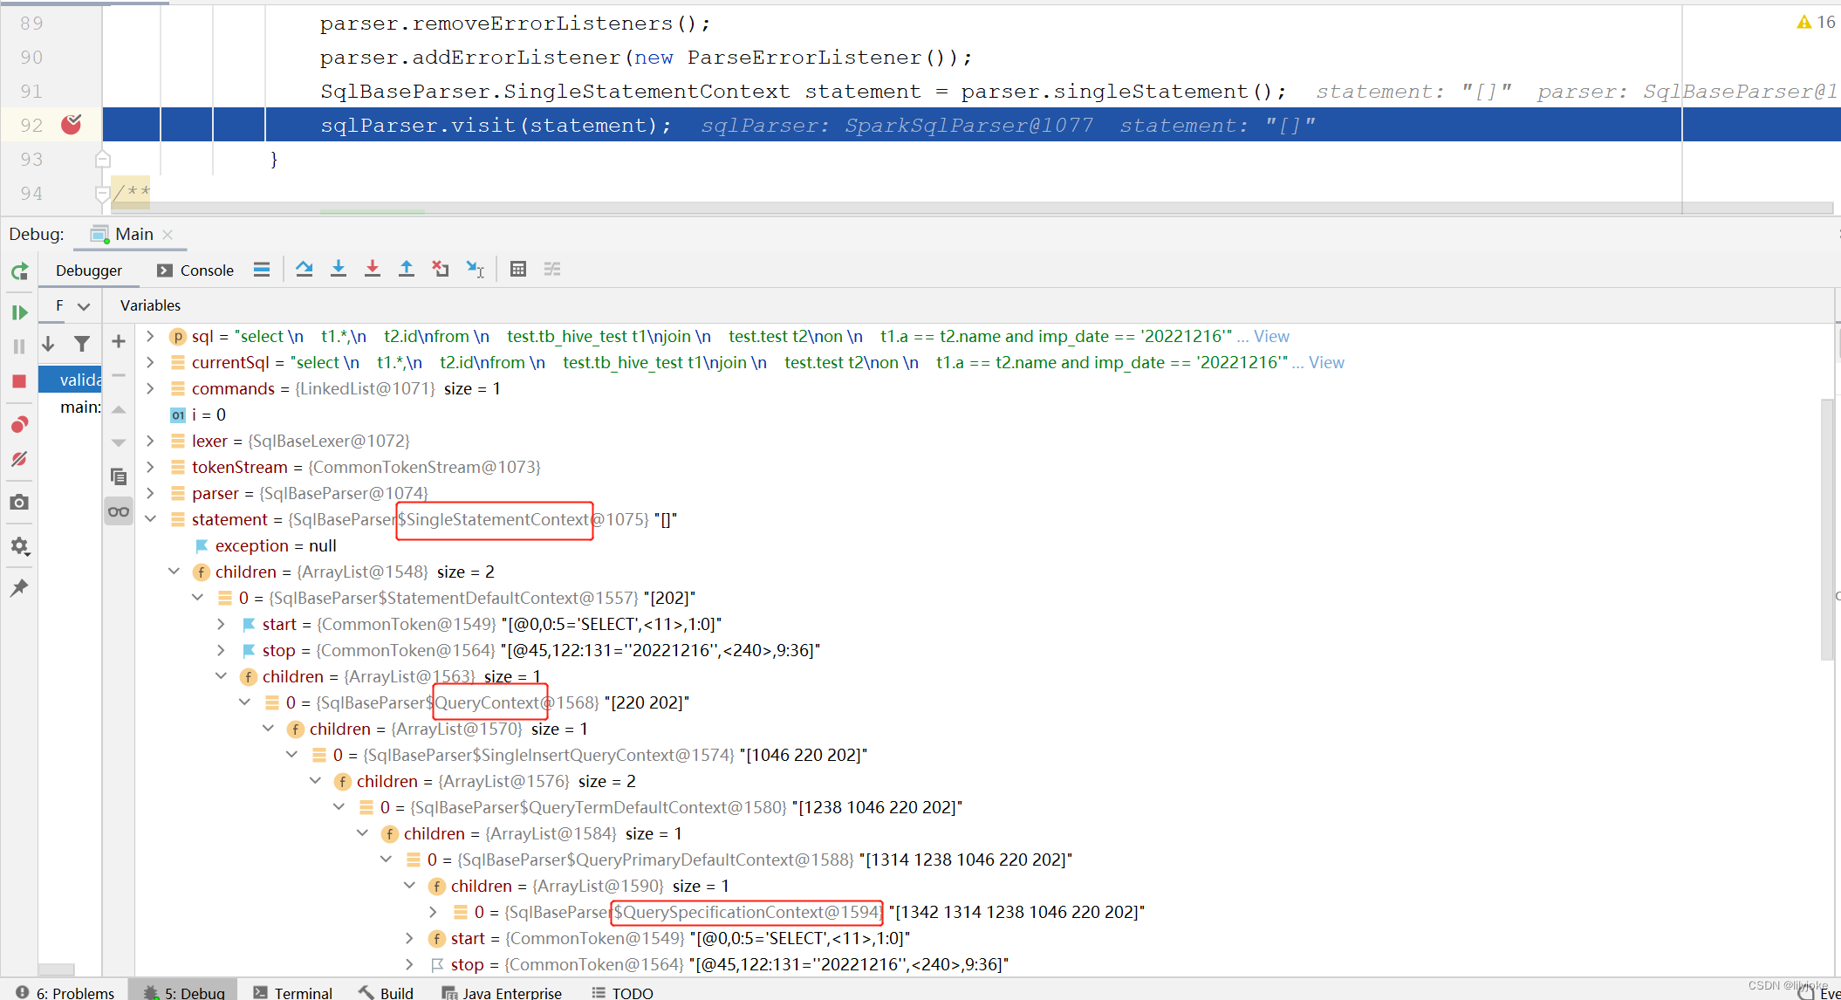Open the Terminal tool window
Viewport: 1841px width, 1000px height.
293,993
